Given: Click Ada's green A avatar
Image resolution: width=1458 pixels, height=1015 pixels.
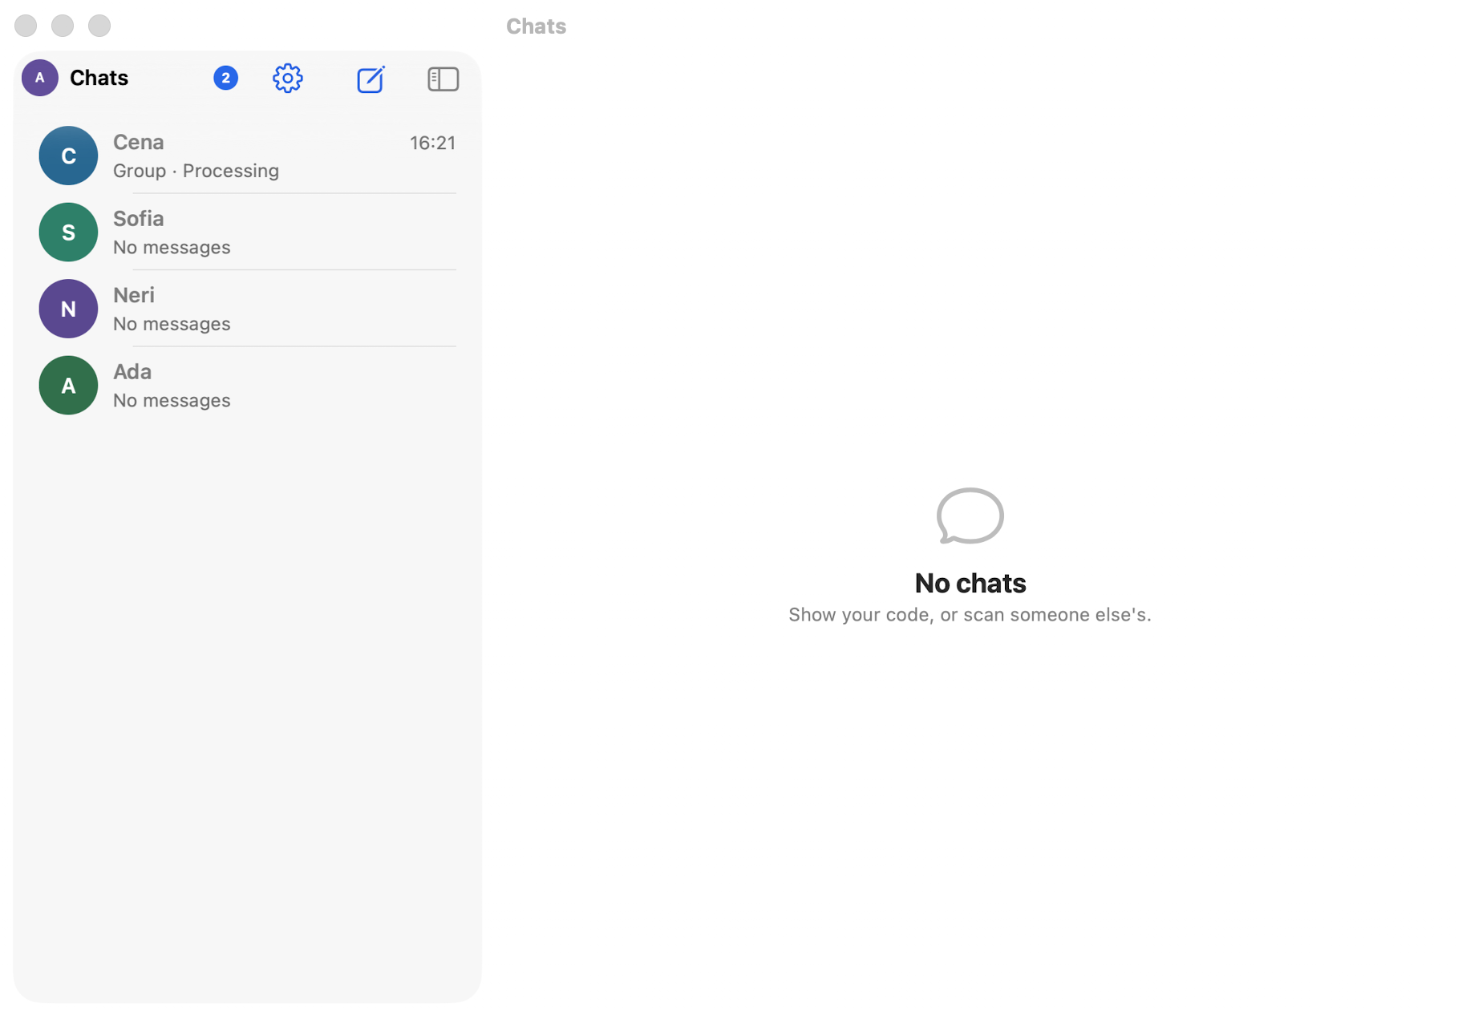Looking at the screenshot, I should (68, 386).
